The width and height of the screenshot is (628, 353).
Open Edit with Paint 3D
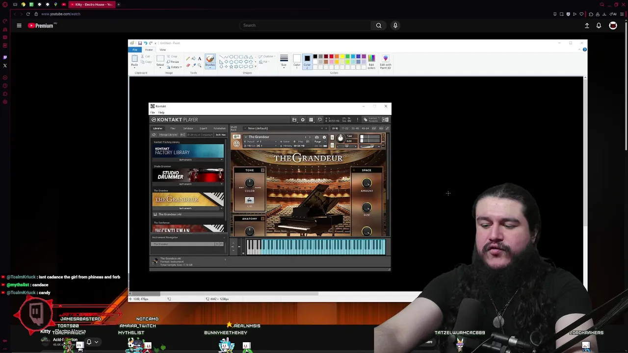click(x=385, y=62)
